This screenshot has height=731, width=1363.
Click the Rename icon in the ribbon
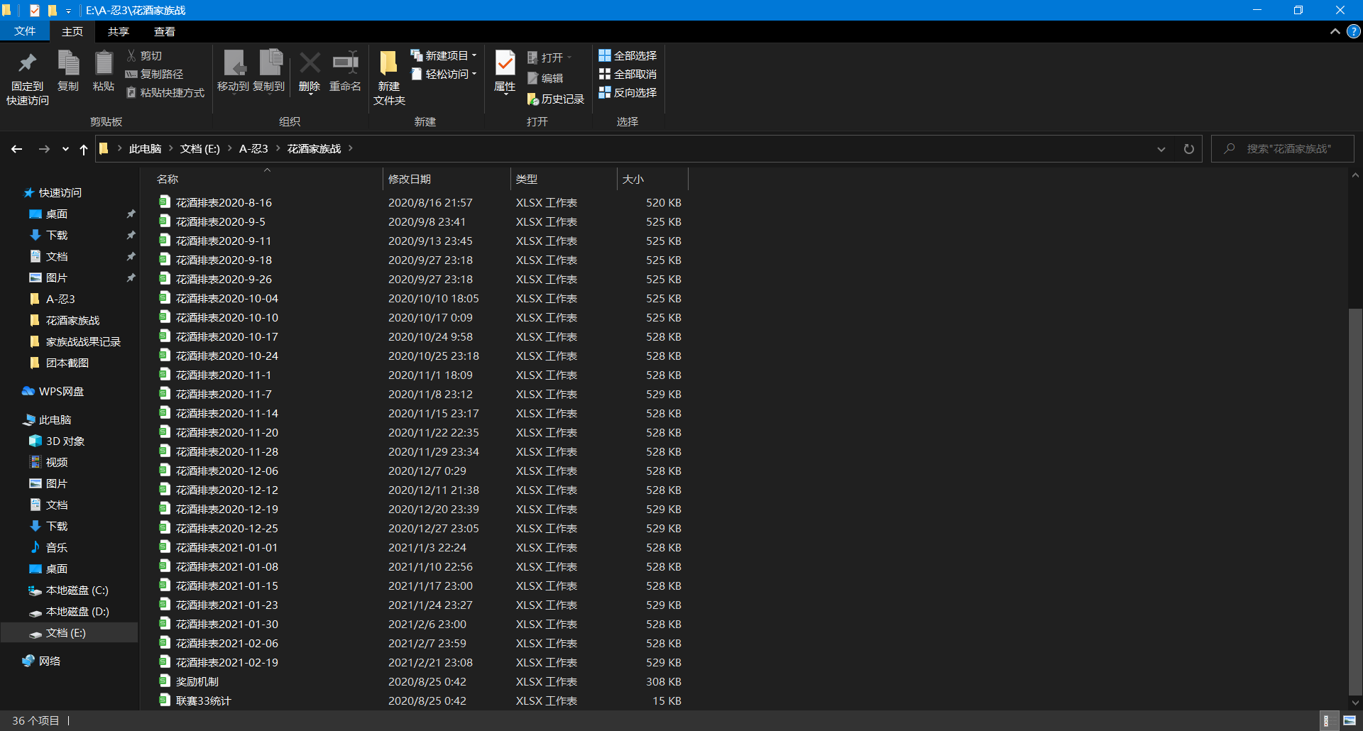pyautogui.click(x=346, y=64)
